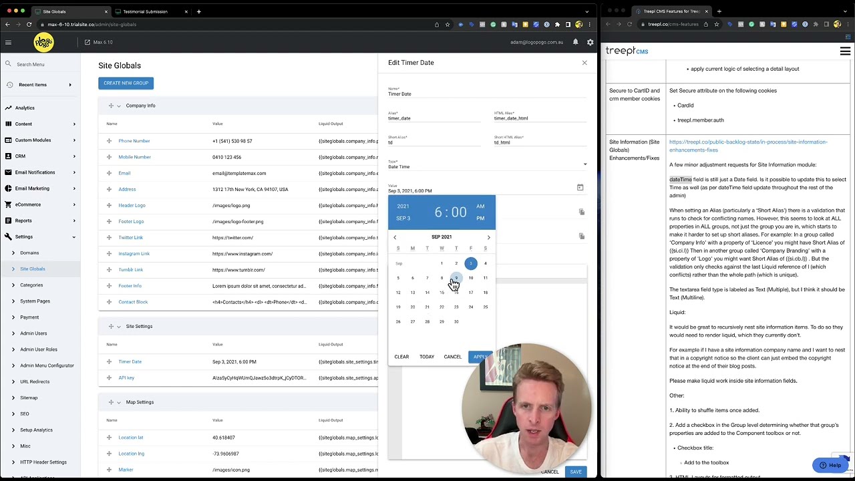This screenshot has height=481, width=855.
Task: Switch to the Testimonial Submission browser tab
Action: [145, 11]
